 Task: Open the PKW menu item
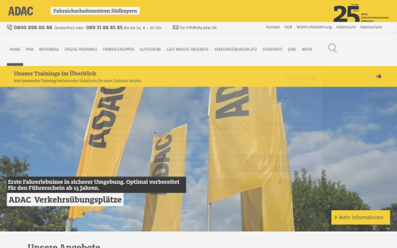click(29, 50)
